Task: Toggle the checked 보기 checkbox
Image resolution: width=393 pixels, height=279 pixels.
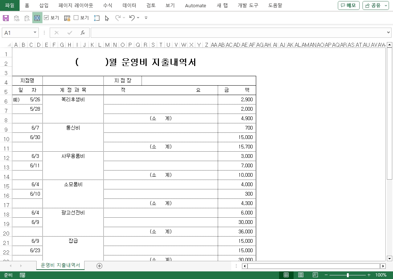Action: point(46,17)
